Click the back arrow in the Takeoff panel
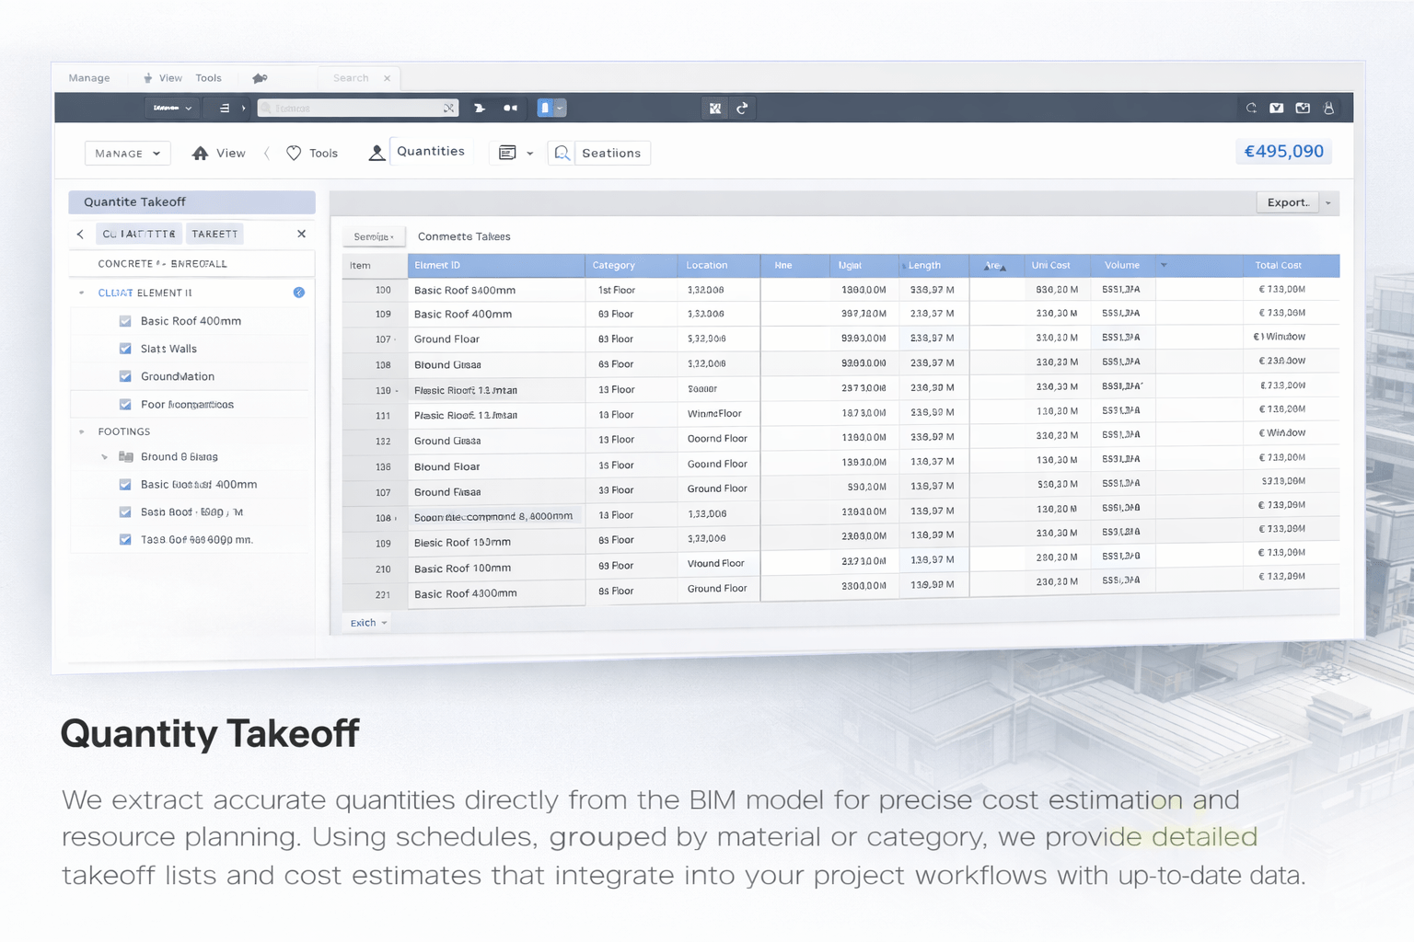This screenshot has height=942, width=1414. [x=80, y=235]
